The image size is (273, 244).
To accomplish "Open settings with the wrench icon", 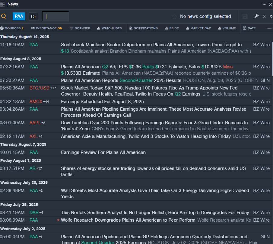I will tap(256, 16).
